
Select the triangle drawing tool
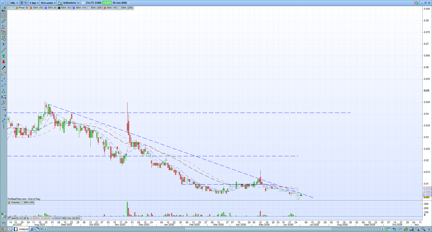click(x=4, y=91)
